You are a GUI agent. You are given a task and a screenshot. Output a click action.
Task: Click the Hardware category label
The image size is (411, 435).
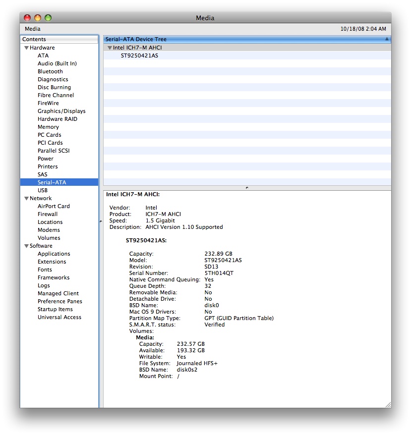click(x=42, y=48)
